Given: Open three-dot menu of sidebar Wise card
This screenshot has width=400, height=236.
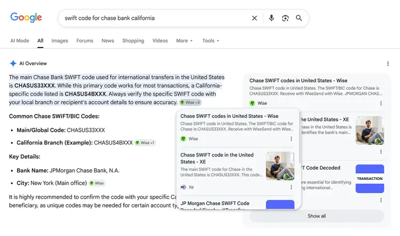Looking at the screenshot, I should tap(381, 103).
